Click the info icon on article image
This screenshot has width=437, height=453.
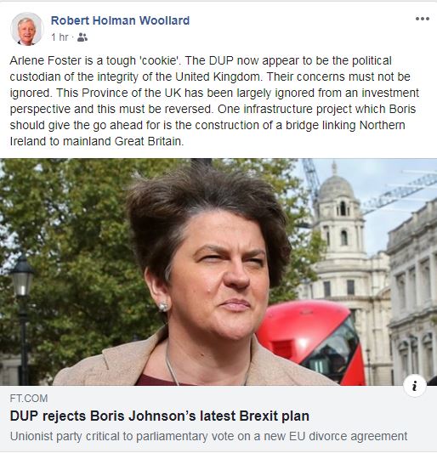click(x=415, y=386)
